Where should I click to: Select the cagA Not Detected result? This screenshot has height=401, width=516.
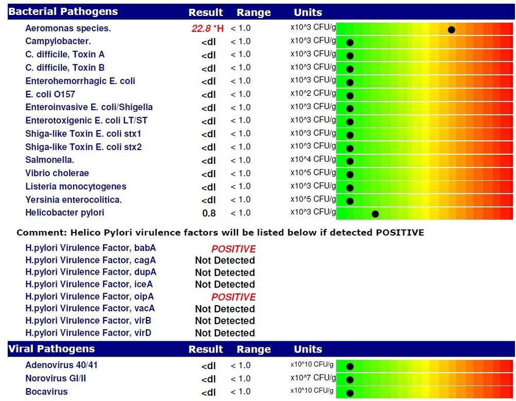coord(225,260)
